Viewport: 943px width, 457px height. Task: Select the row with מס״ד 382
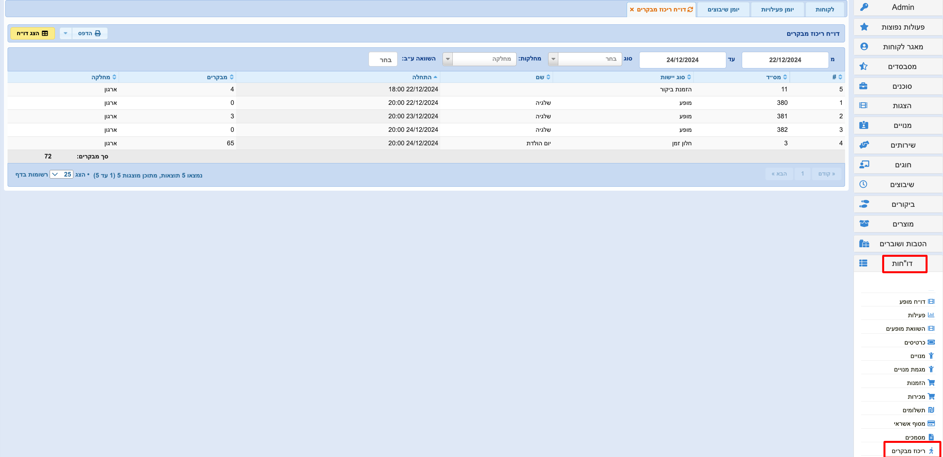pos(426,130)
